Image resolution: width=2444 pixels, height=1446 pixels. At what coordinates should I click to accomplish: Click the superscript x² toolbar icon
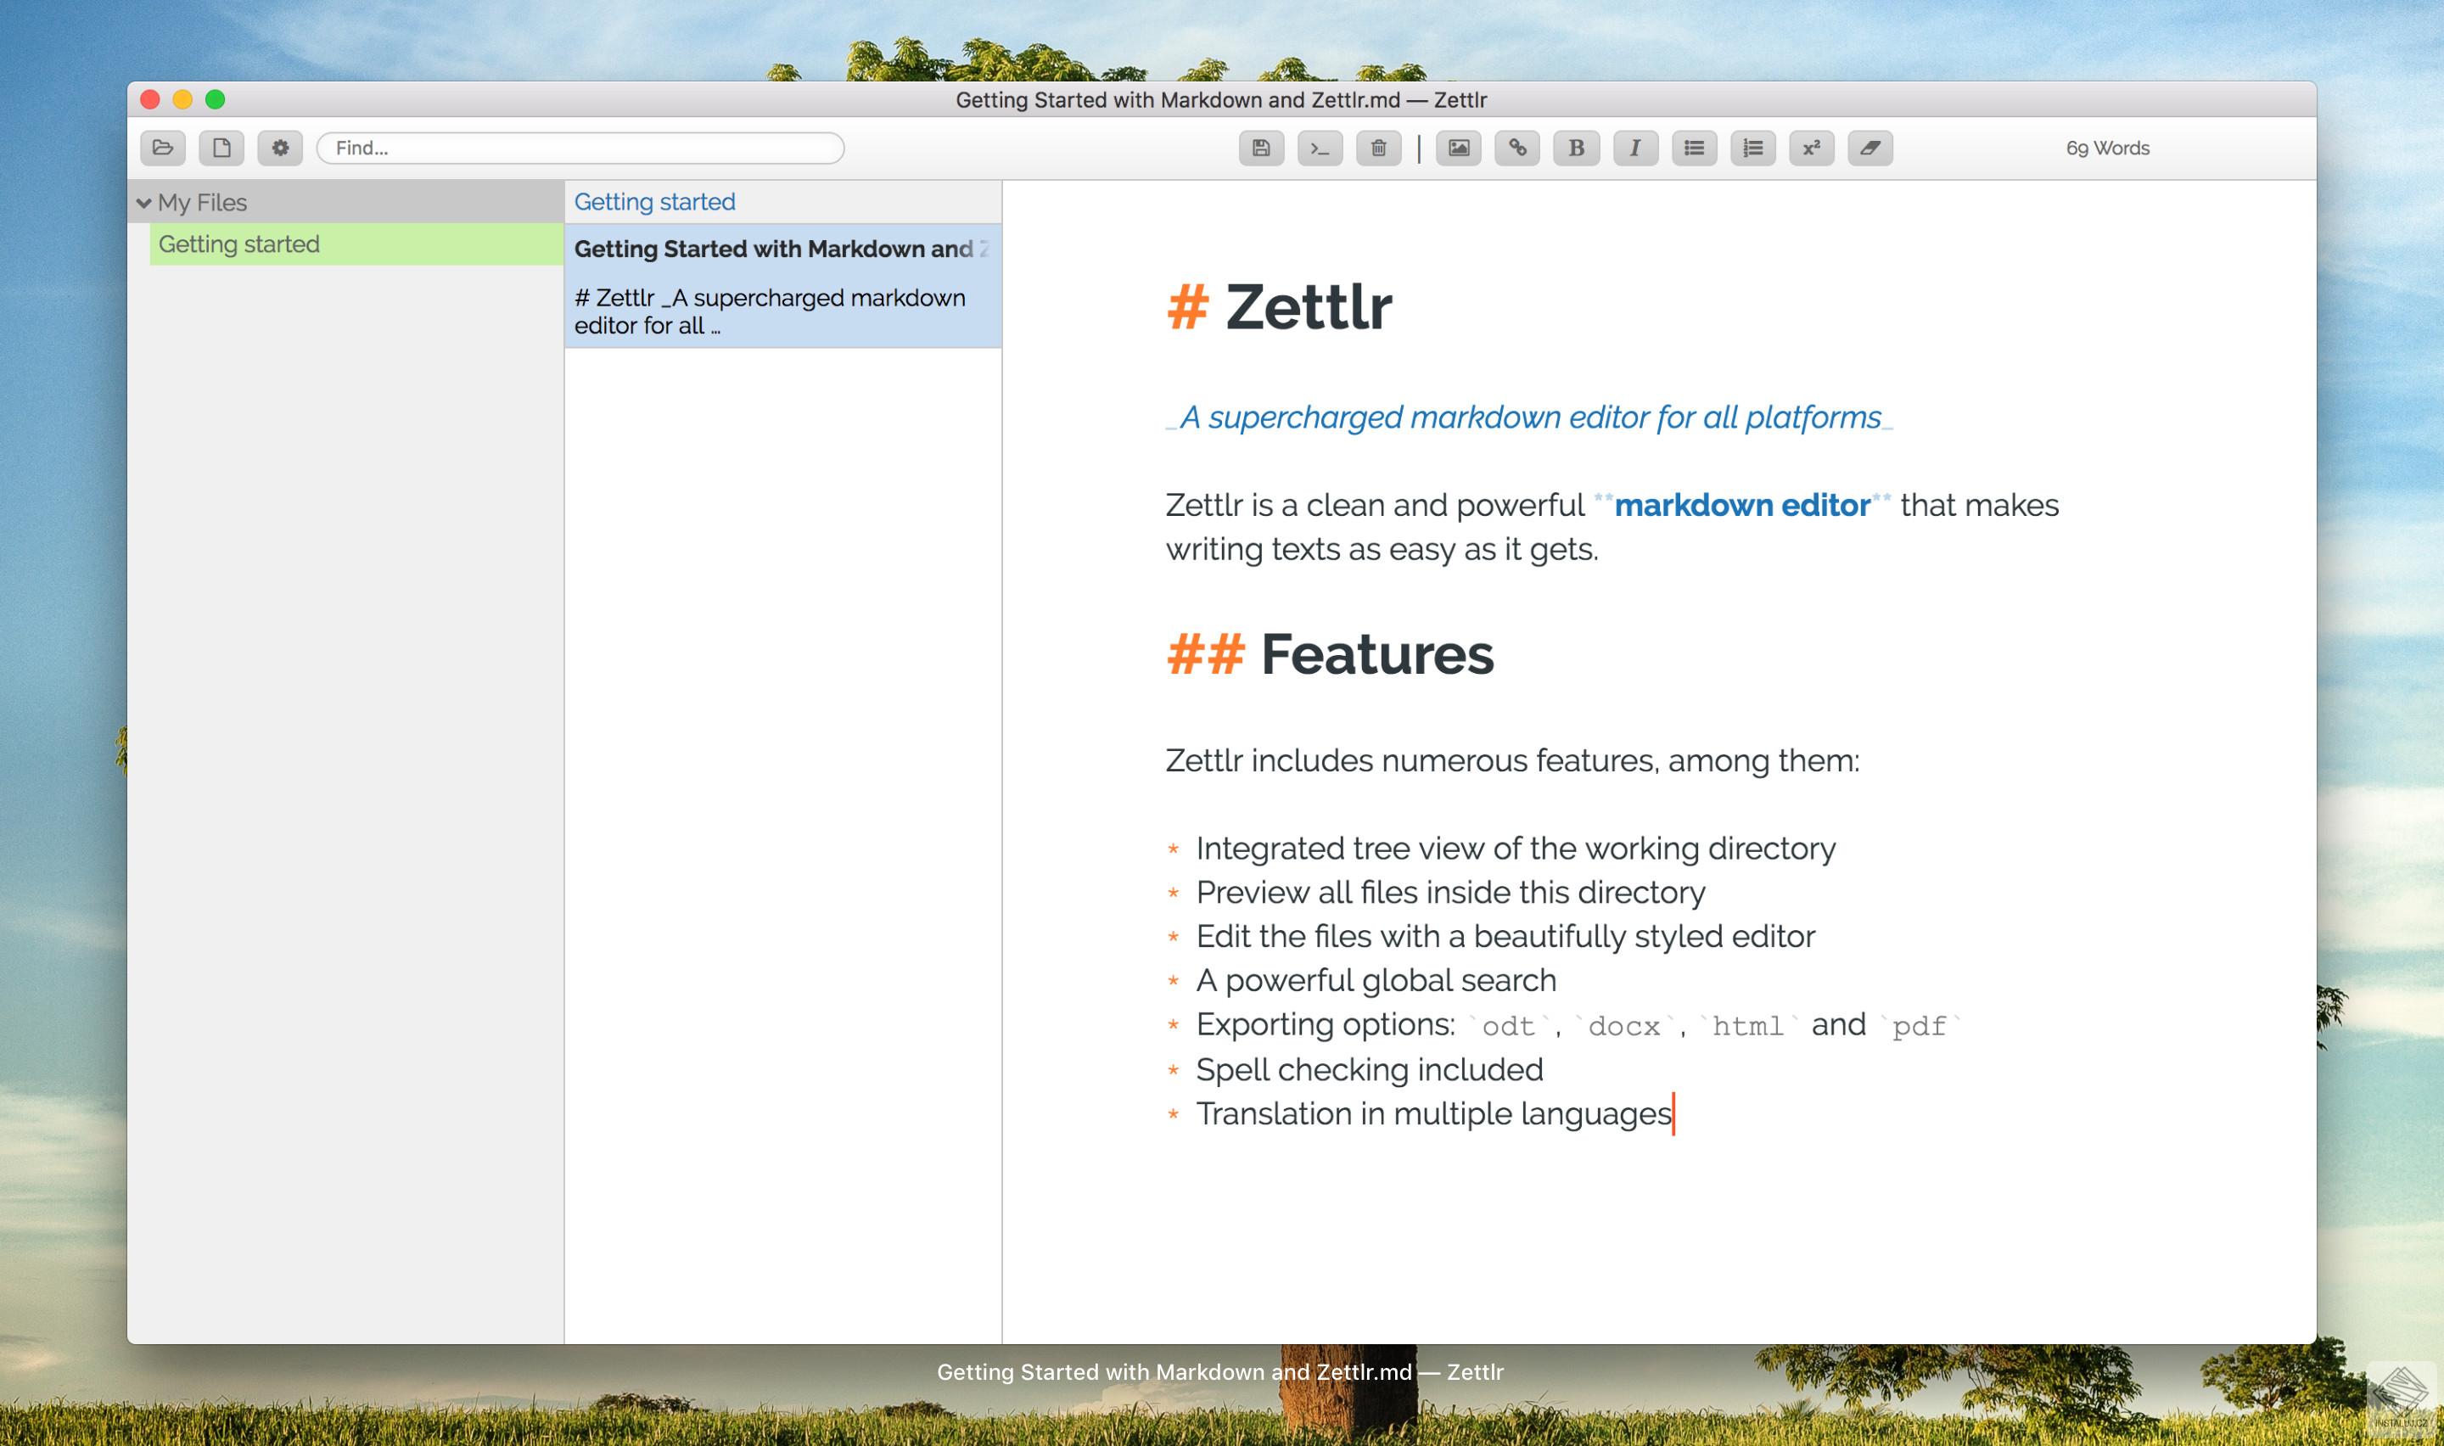tap(1812, 149)
